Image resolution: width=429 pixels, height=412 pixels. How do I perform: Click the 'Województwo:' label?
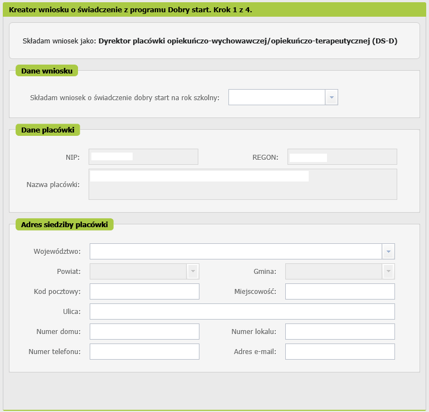pos(57,251)
